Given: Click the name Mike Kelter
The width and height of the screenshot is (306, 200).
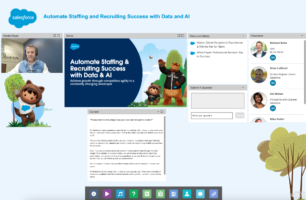Looking at the screenshot, I should [277, 119].
